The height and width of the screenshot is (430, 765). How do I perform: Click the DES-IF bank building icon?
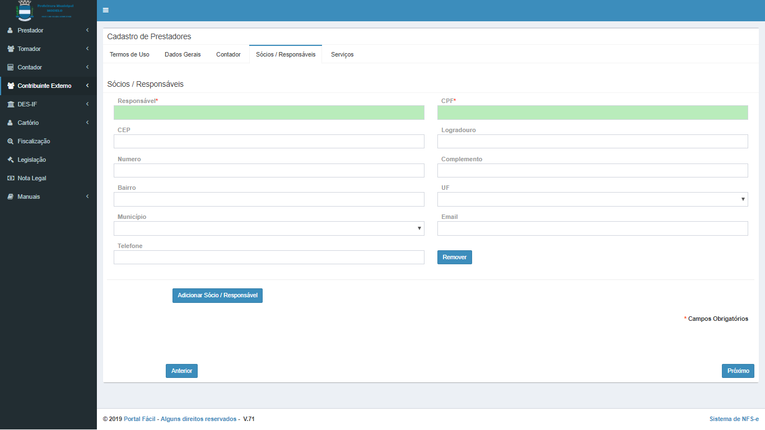[x=10, y=104]
